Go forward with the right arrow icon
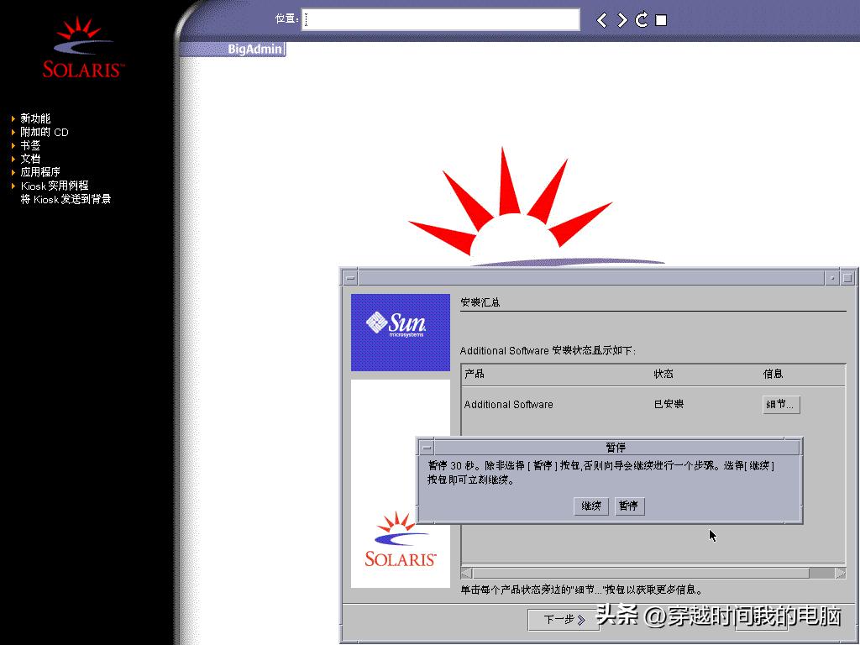860x645 pixels. tap(622, 20)
